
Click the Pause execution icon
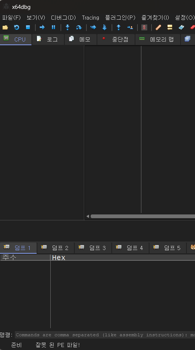click(54, 27)
